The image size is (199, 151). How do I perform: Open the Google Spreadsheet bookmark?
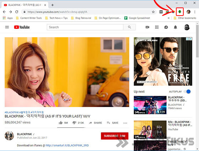point(137,18)
